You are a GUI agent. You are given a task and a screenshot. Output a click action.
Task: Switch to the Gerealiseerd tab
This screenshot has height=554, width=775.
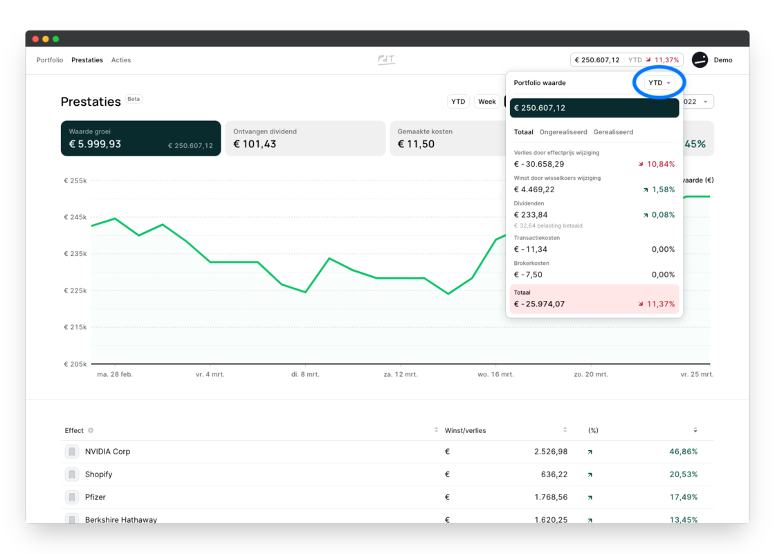pos(613,132)
